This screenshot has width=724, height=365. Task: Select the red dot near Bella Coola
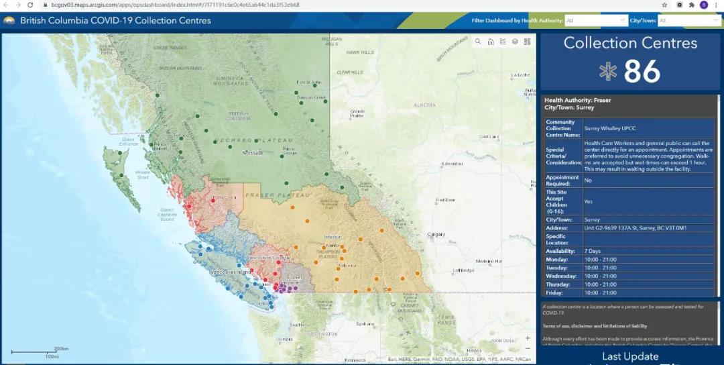(x=213, y=201)
